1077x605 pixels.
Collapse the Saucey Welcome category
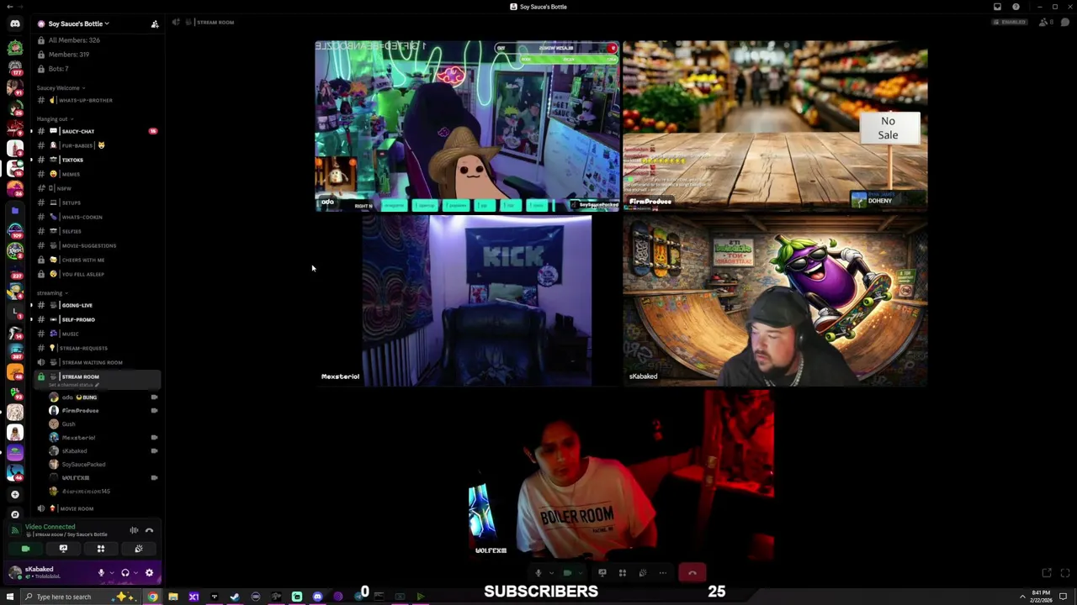tap(60, 87)
